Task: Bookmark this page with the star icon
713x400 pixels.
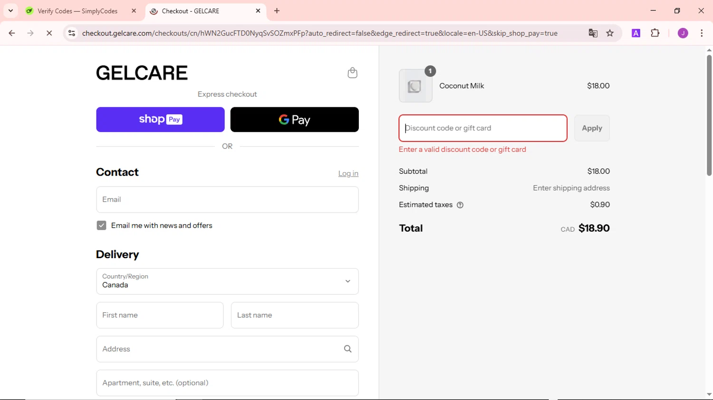Action: pyautogui.click(x=610, y=33)
